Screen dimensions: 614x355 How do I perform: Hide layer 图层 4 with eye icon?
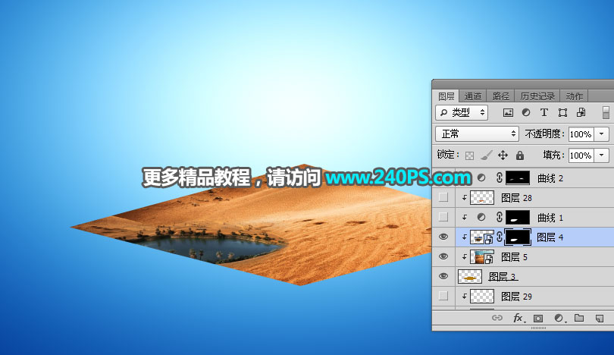pos(444,237)
